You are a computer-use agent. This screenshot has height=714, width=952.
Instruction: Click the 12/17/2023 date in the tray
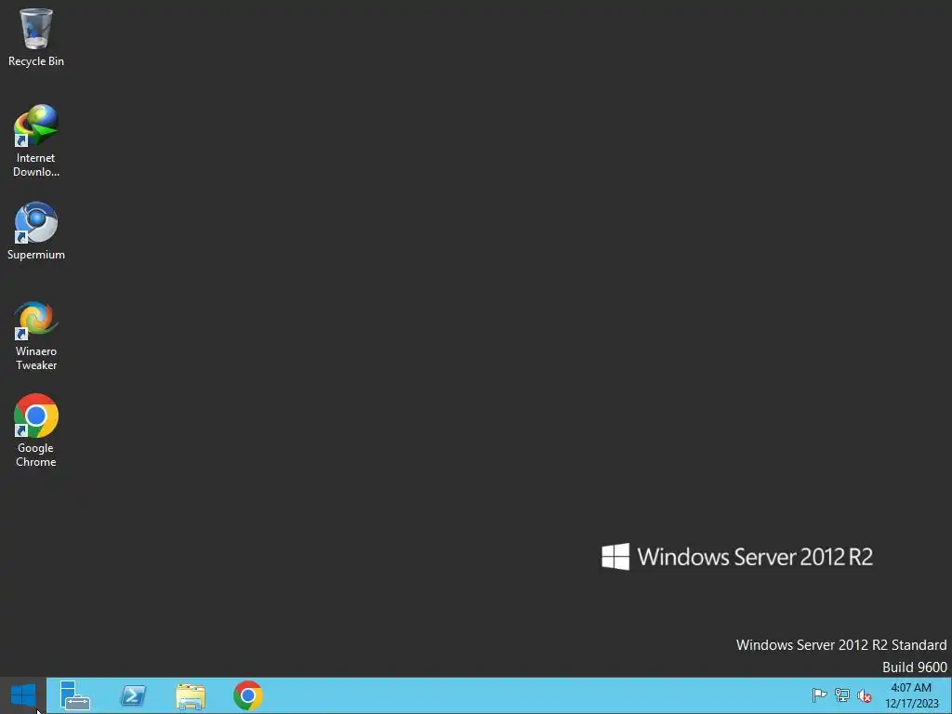911,704
